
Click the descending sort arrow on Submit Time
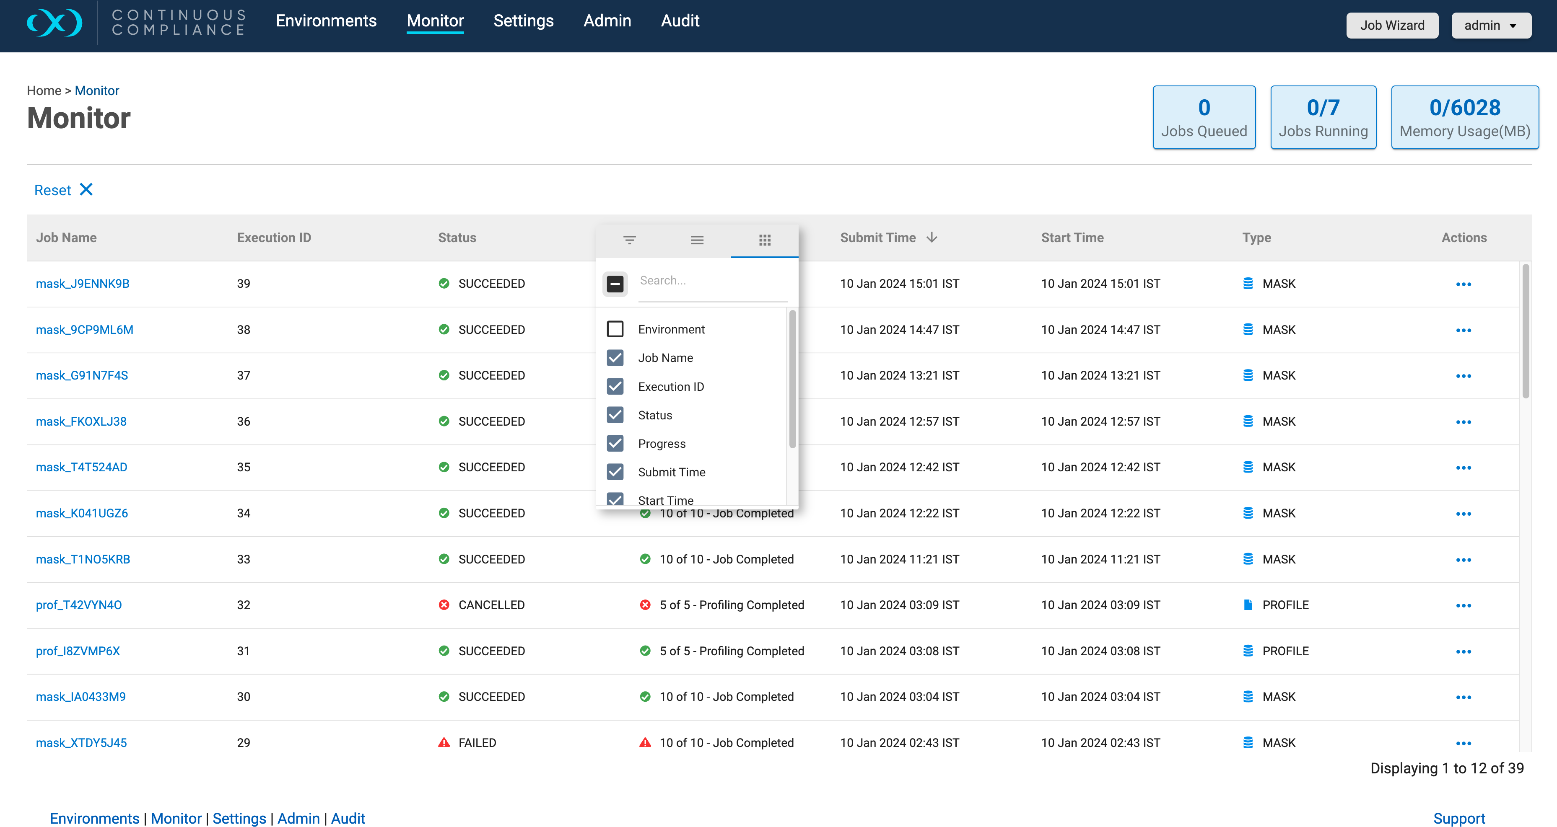(x=932, y=238)
